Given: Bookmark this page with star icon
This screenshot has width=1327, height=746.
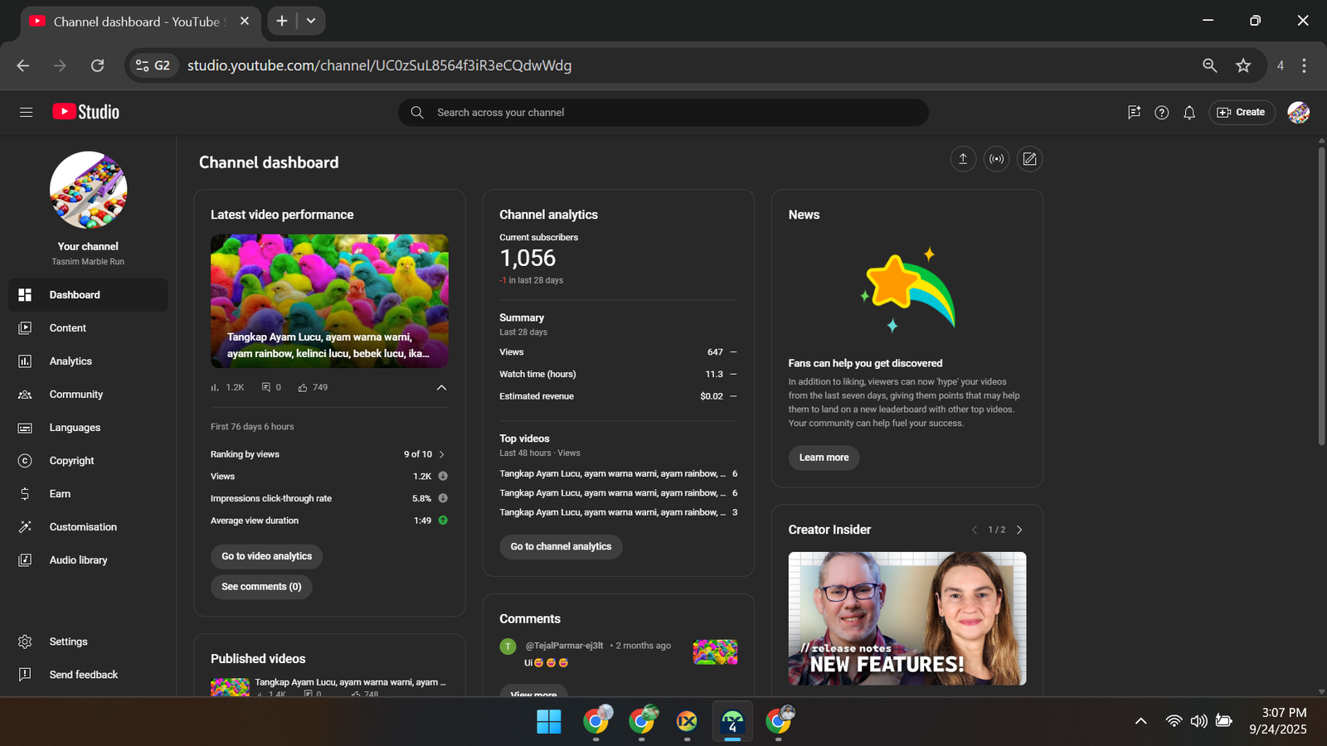Looking at the screenshot, I should pos(1242,65).
